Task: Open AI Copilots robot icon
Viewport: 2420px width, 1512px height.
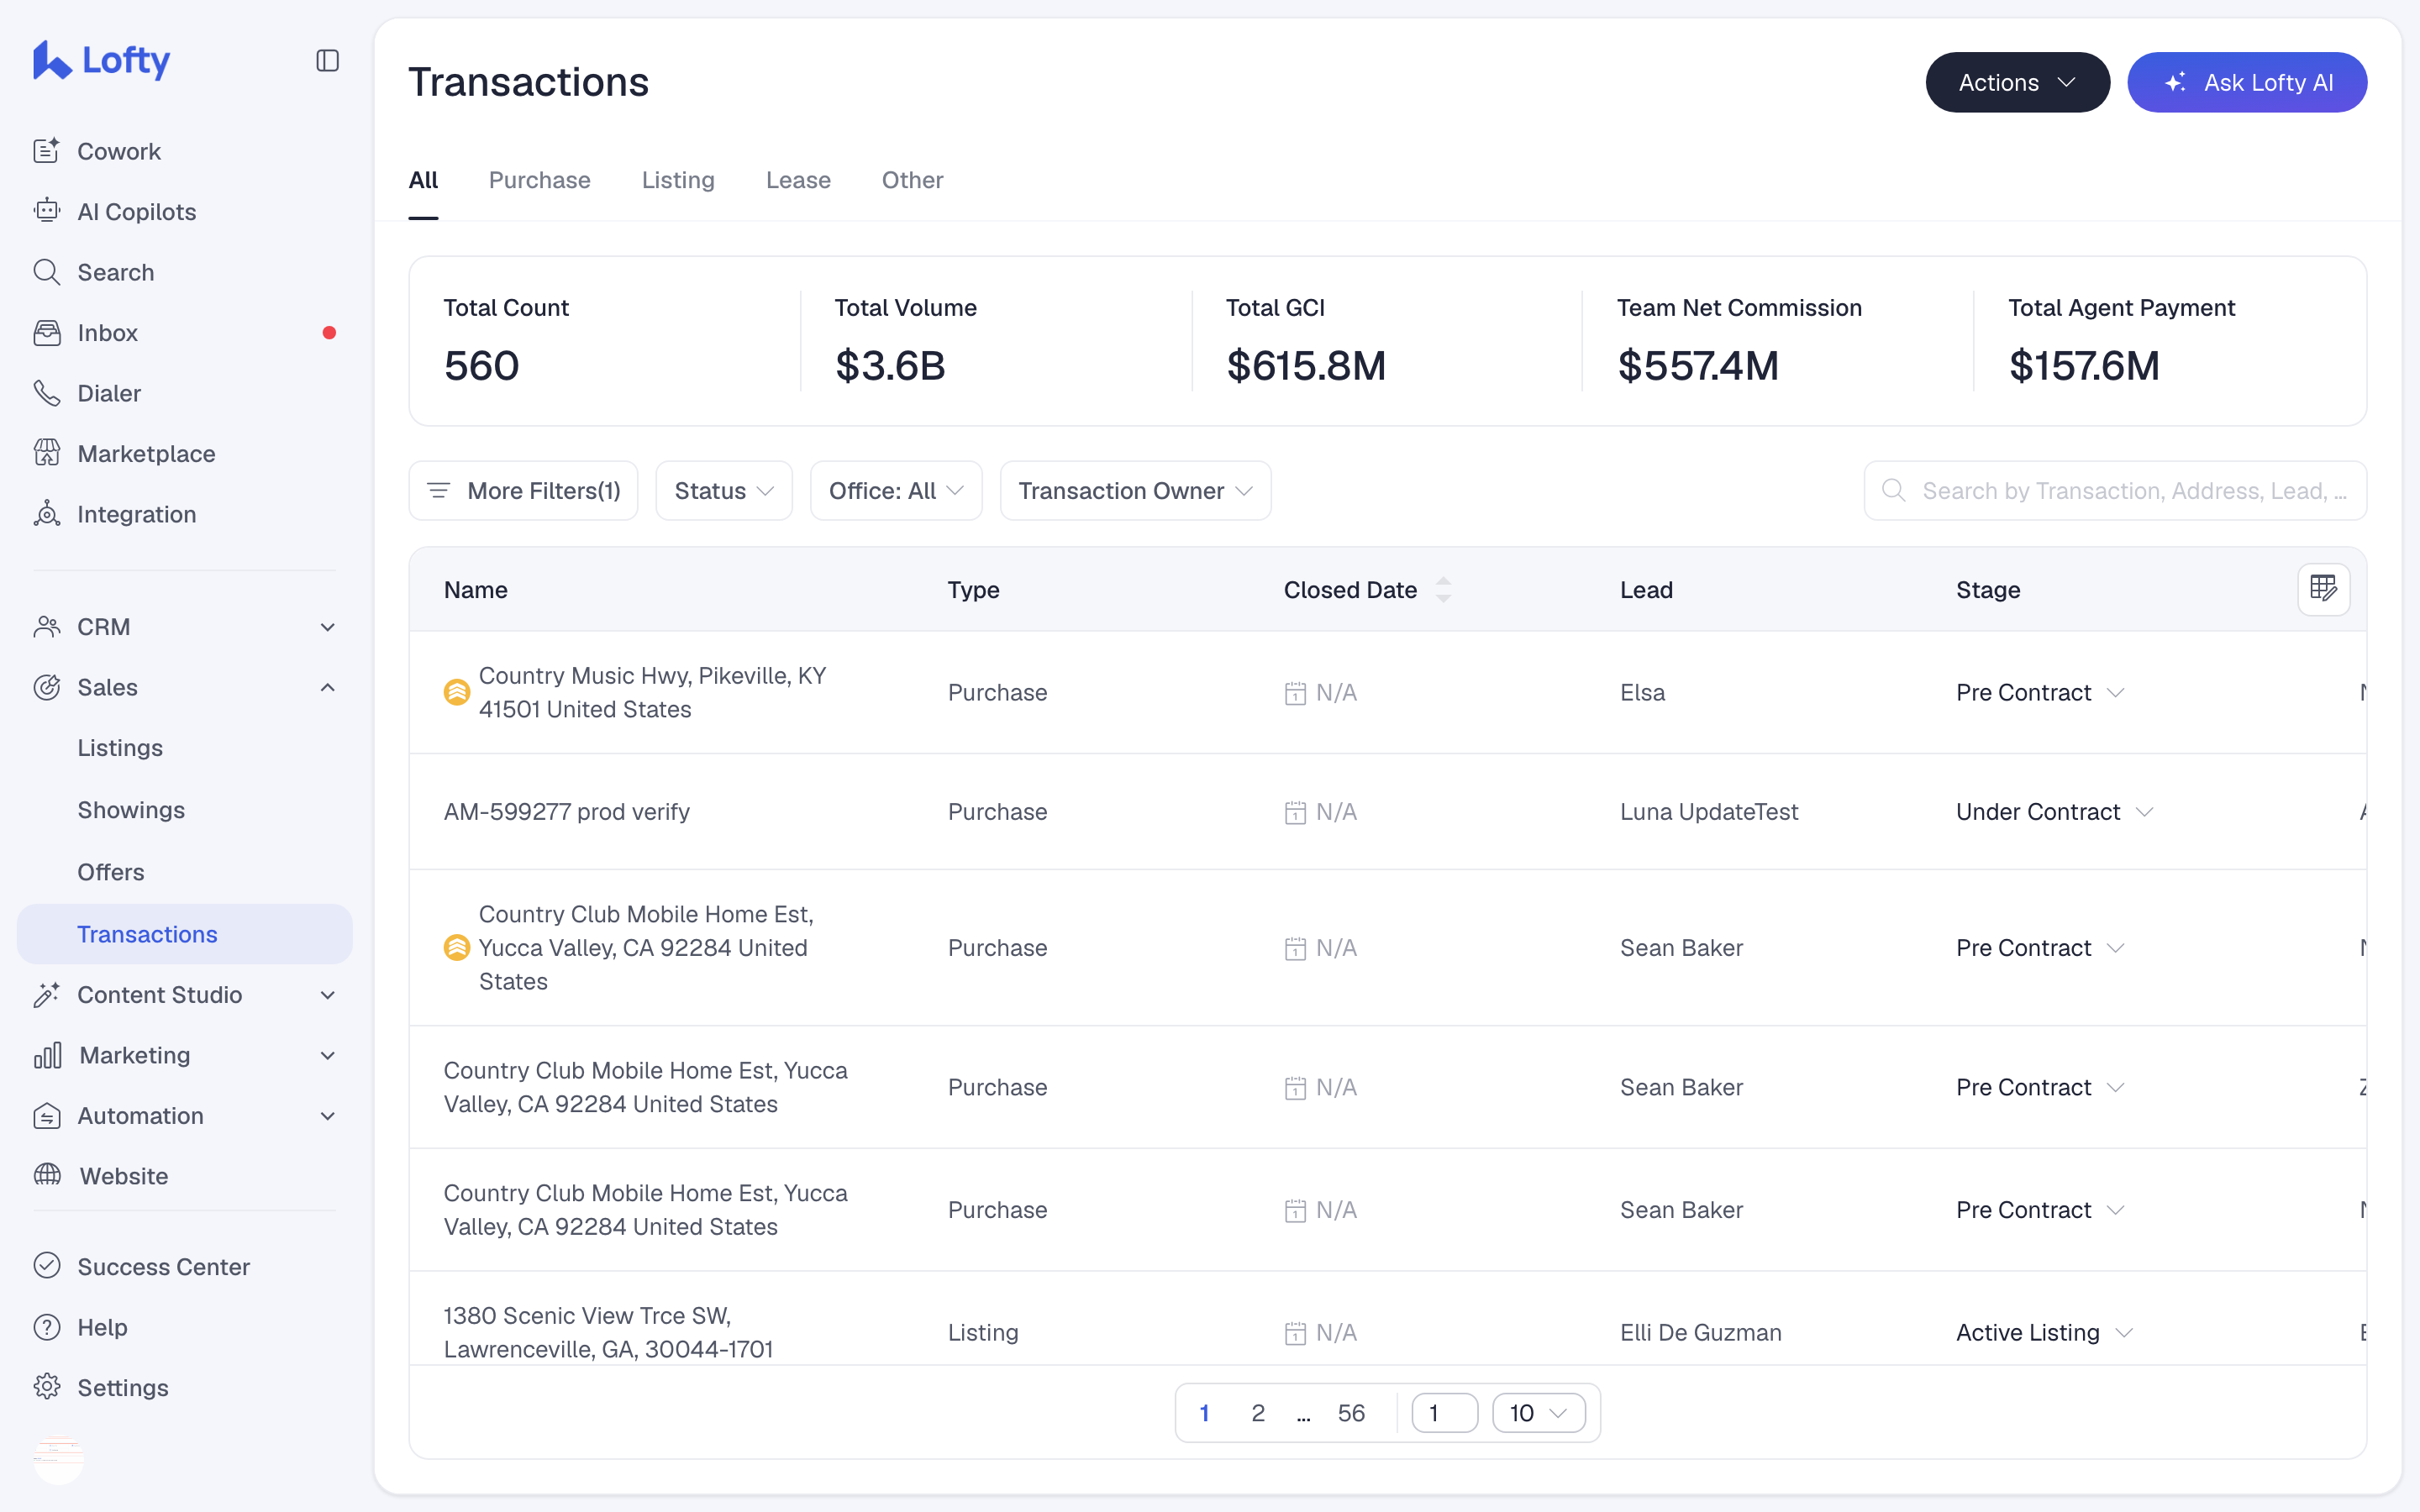Action: (47, 211)
